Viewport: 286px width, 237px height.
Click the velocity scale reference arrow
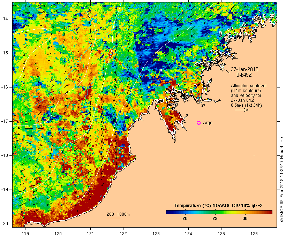(242, 110)
